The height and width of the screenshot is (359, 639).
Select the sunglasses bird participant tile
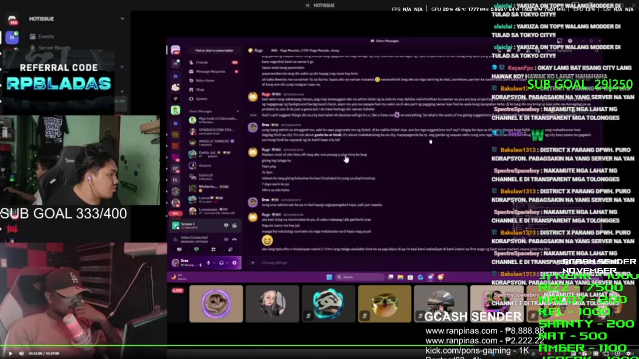click(385, 304)
